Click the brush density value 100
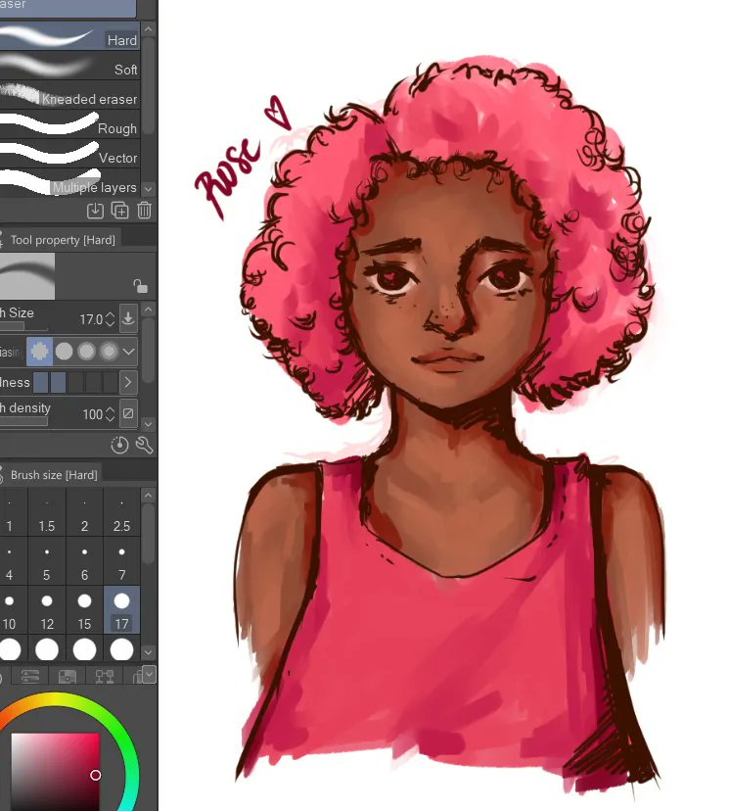The height and width of the screenshot is (811, 729). pyautogui.click(x=93, y=414)
